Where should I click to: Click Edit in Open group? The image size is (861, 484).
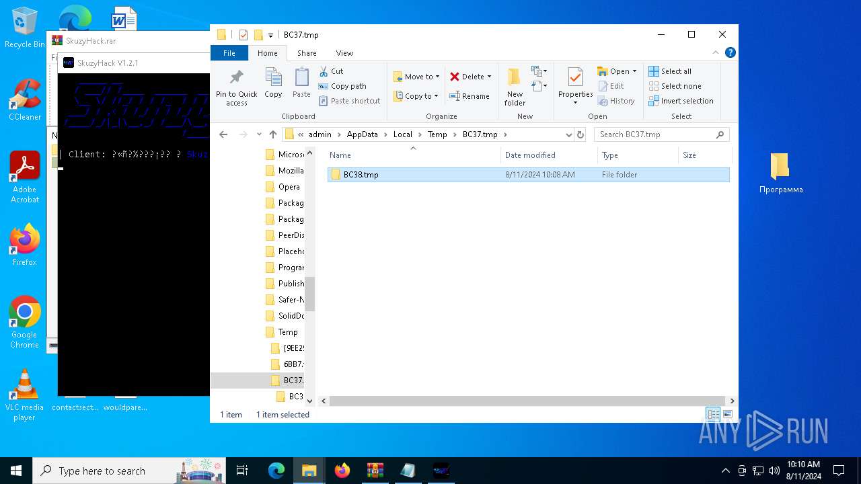tap(611, 86)
